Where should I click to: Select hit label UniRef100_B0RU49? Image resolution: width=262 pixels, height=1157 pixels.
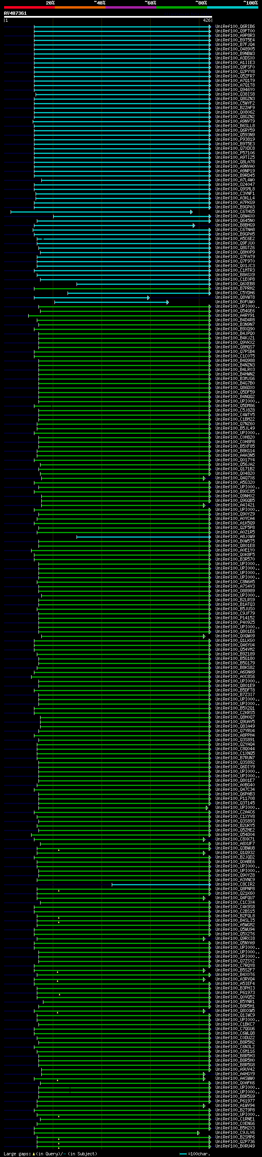coord(235,1146)
